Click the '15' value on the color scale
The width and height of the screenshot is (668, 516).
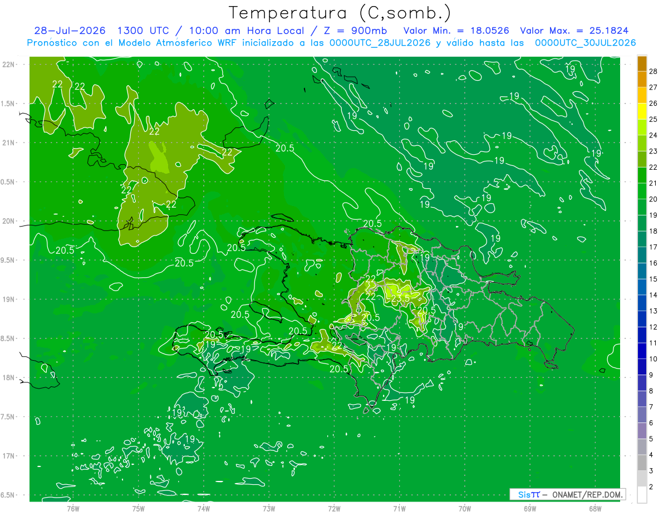(x=653, y=279)
